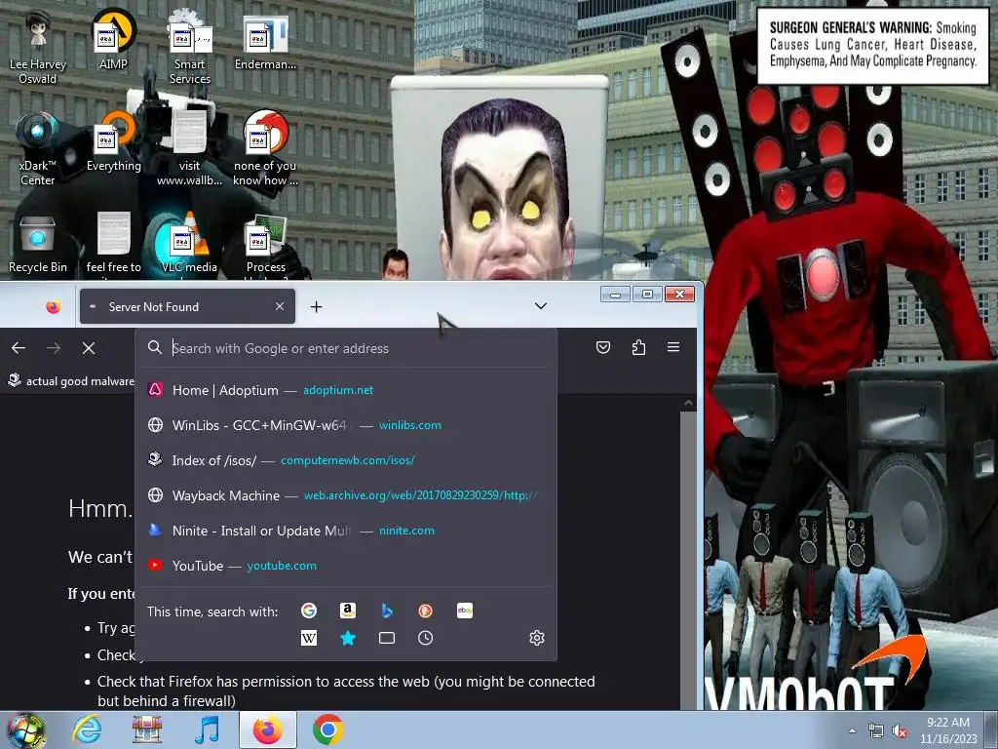
Task: Open the Firefox Extensions puzzle icon
Action: tap(638, 347)
